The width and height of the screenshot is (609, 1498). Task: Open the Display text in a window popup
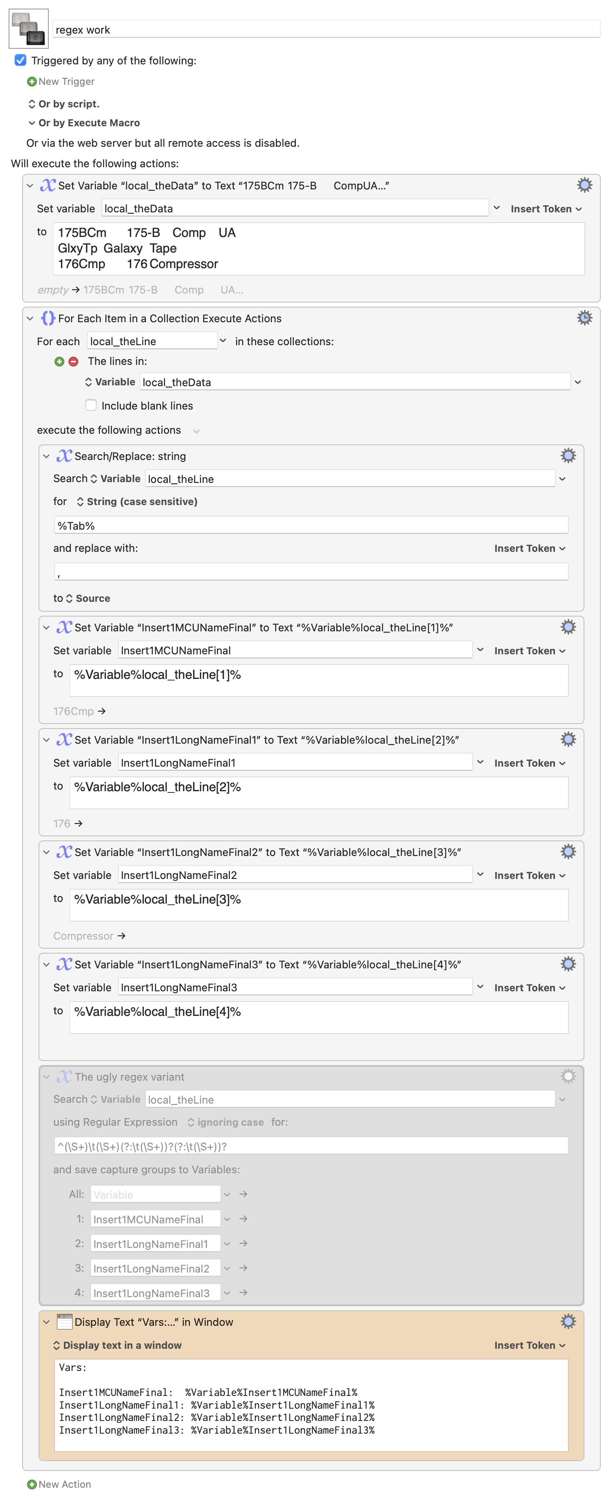[117, 1345]
